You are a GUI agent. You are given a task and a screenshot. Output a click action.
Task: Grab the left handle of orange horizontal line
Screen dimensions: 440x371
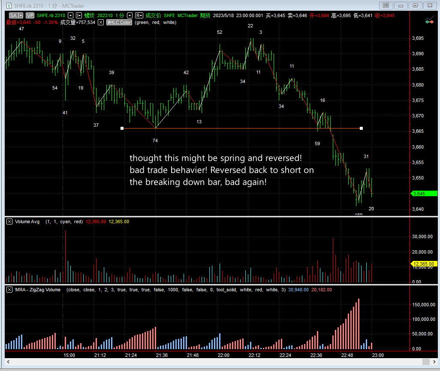pyautogui.click(x=122, y=128)
